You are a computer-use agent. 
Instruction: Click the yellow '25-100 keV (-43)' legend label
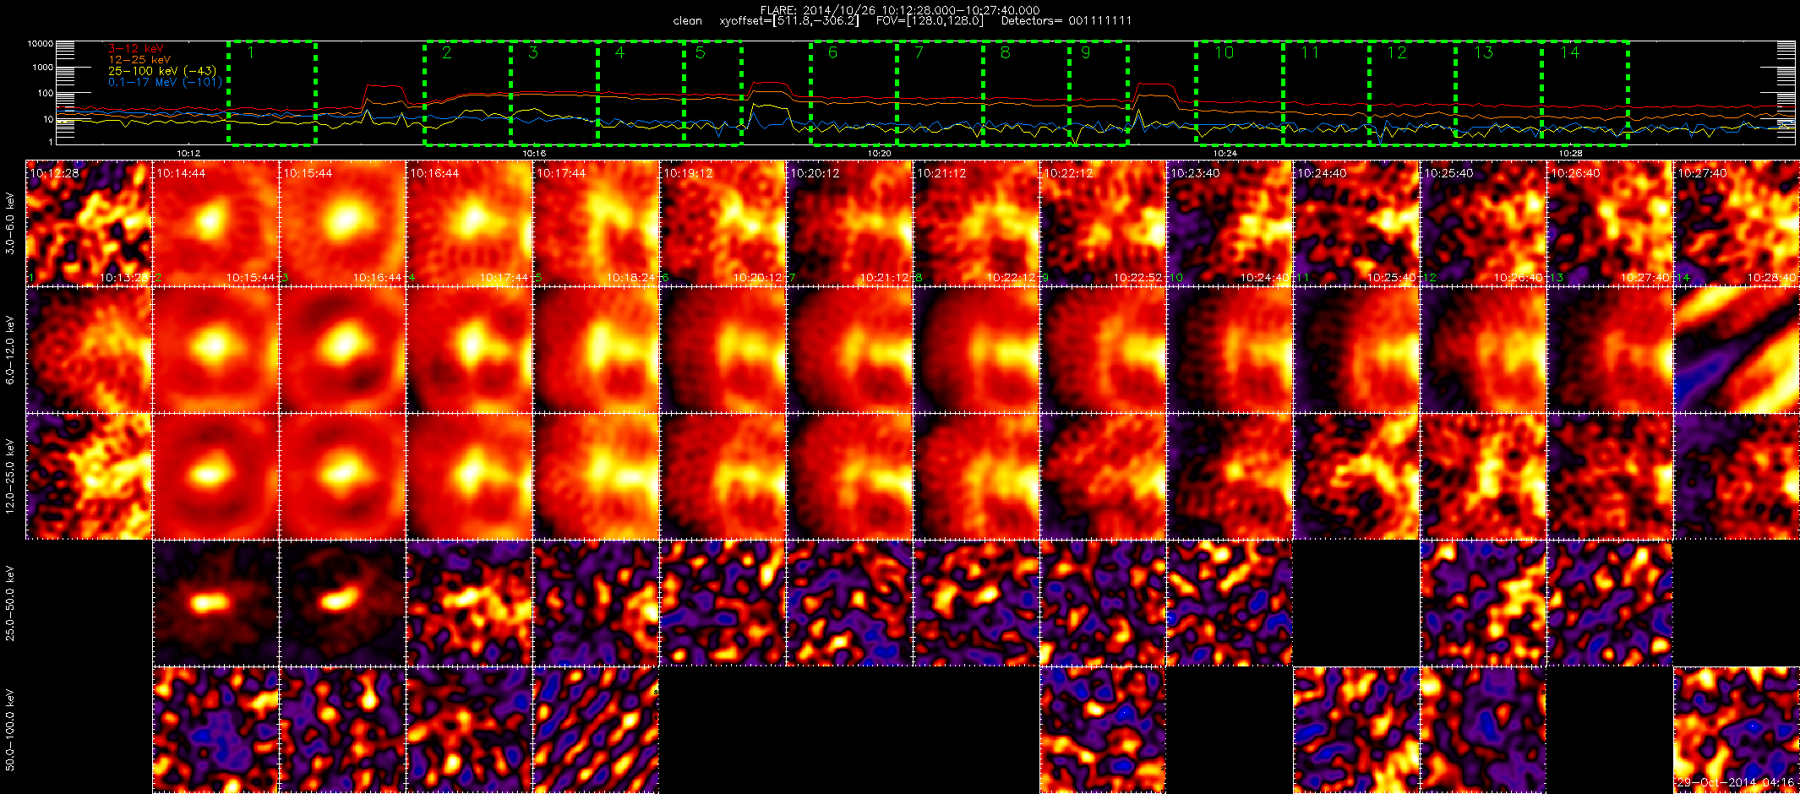pyautogui.click(x=162, y=71)
